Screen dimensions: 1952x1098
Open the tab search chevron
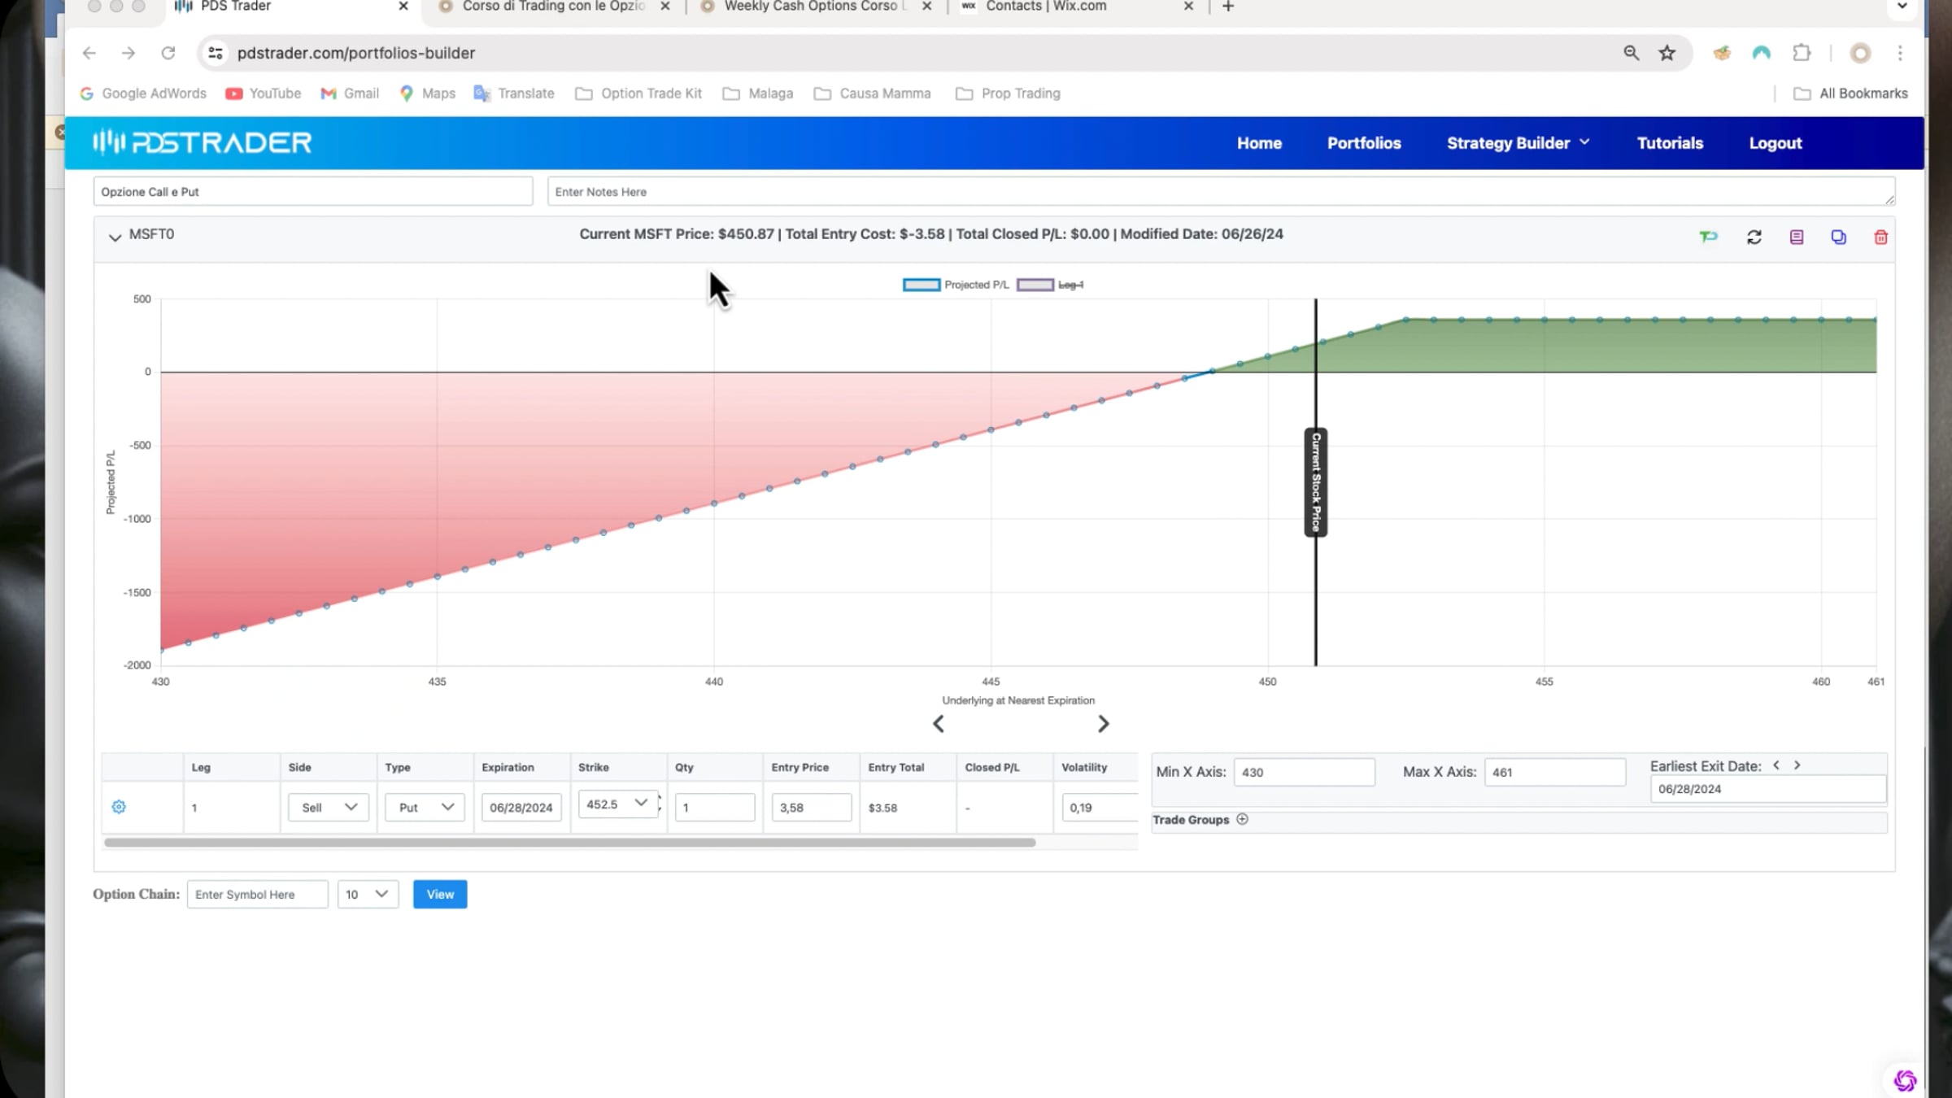click(x=1902, y=7)
